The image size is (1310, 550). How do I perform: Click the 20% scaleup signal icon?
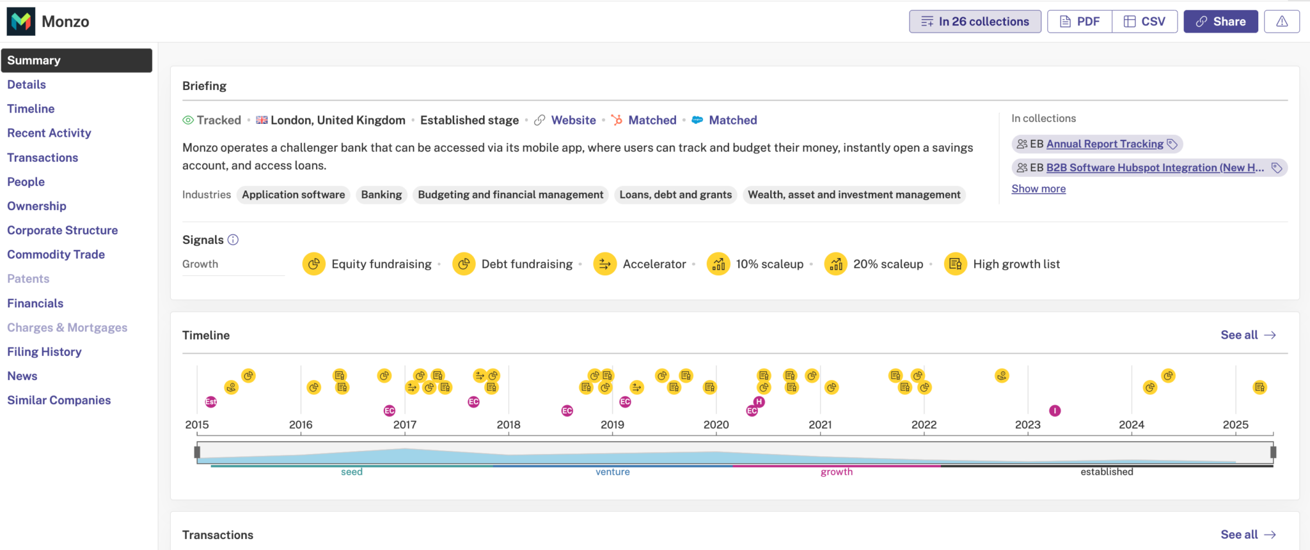pyautogui.click(x=835, y=264)
